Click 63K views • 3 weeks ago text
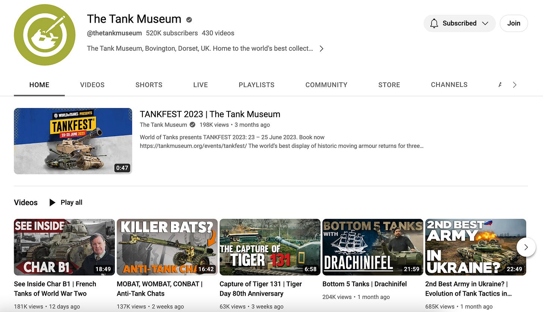This screenshot has width=543, height=312. click(x=251, y=307)
